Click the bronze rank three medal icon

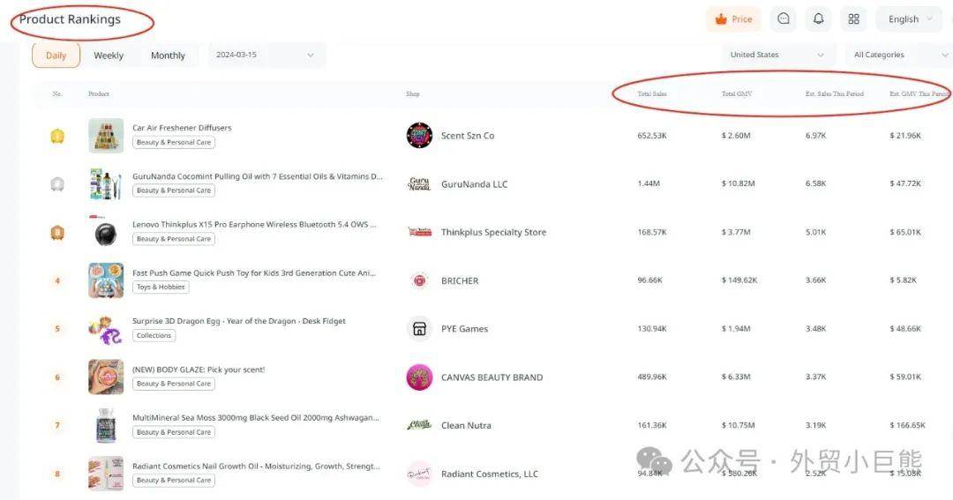click(x=57, y=233)
